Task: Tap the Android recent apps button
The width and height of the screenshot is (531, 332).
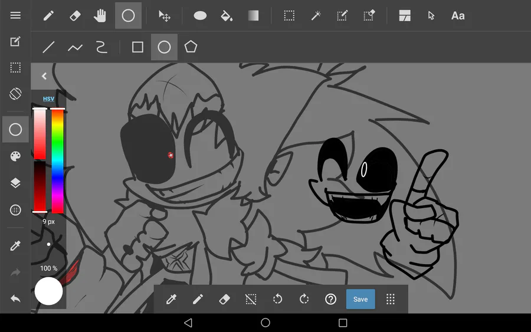Action: point(343,323)
